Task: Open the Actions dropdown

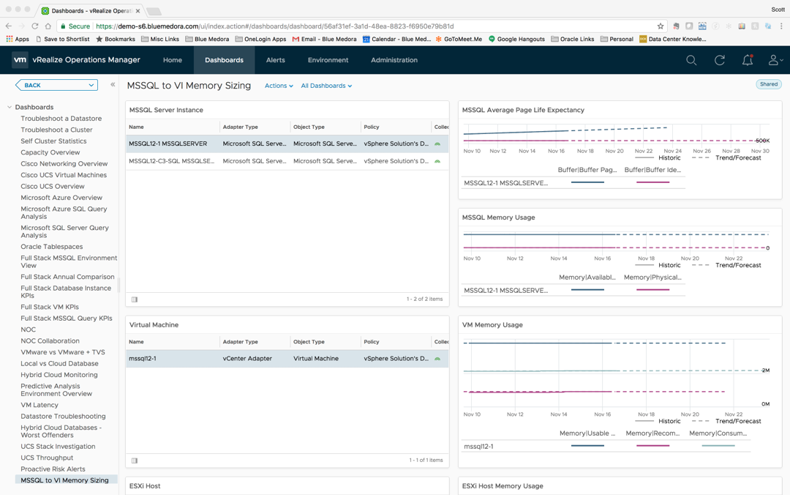Action: (x=279, y=86)
